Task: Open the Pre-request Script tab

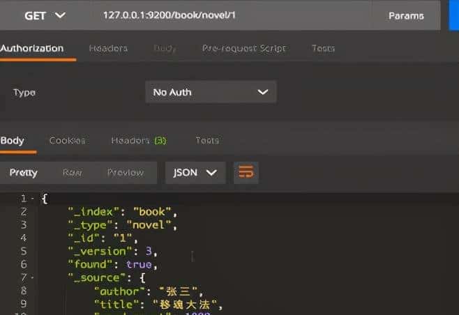Action: 243,48
